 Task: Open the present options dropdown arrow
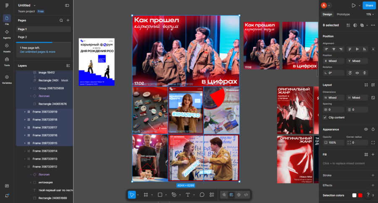360,5
